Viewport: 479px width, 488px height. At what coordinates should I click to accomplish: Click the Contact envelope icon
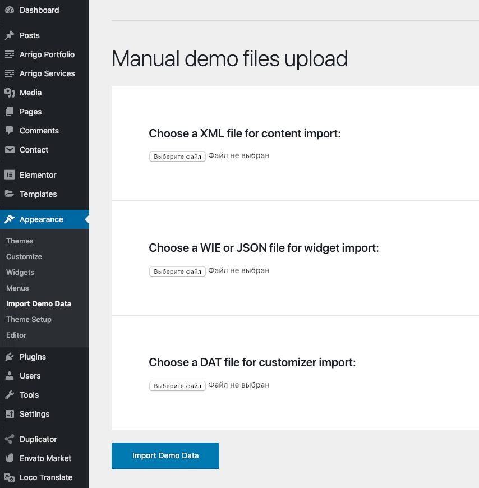pos(10,150)
